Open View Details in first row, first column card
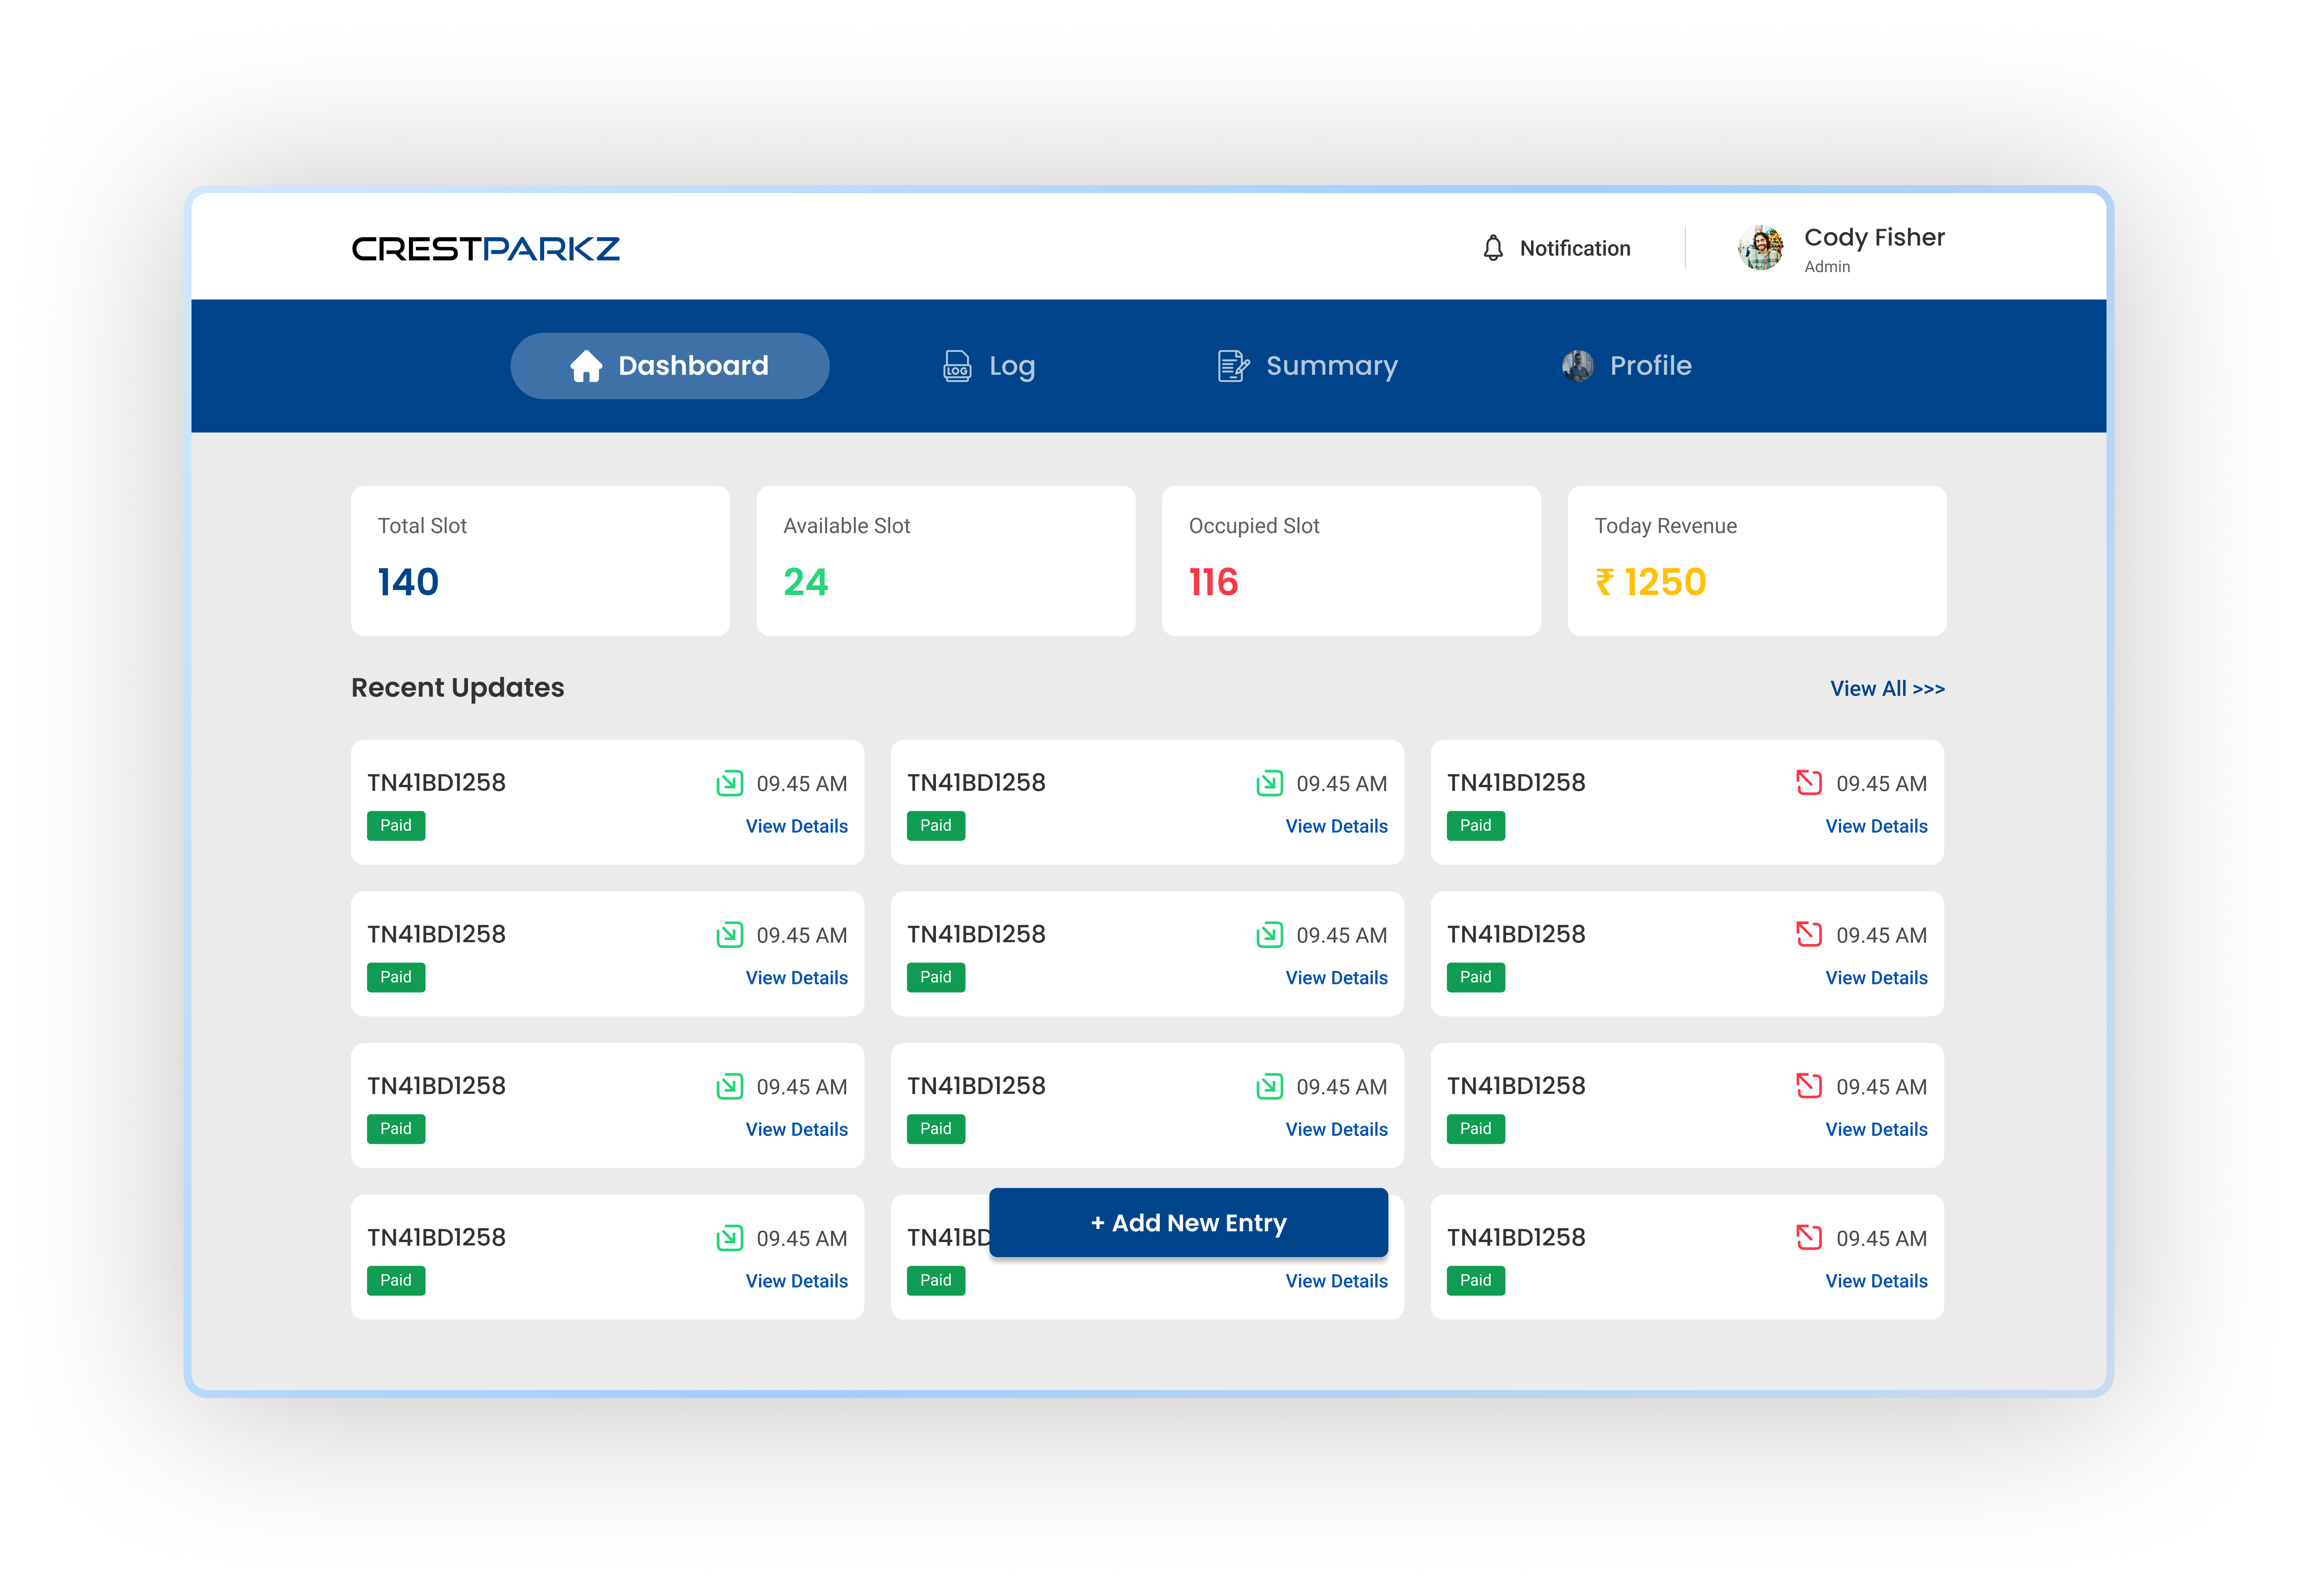This screenshot has height=1596, width=2298. (797, 826)
